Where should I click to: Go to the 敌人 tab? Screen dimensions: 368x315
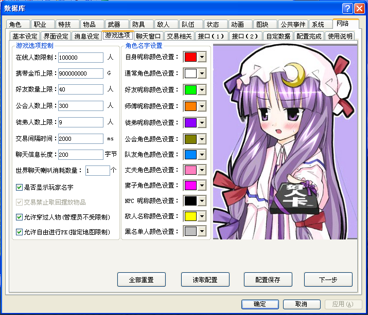tap(166, 24)
